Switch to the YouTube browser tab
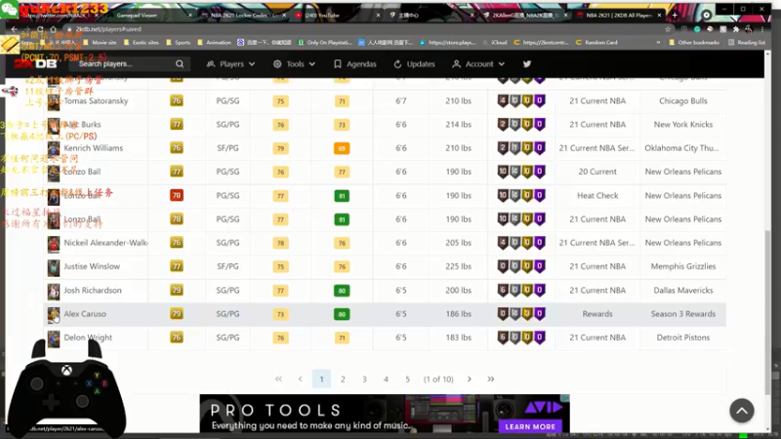The image size is (781, 439). (x=337, y=15)
